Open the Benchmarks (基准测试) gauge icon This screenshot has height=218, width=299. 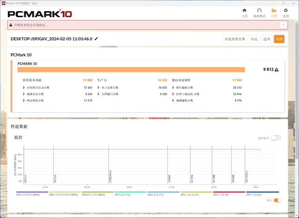pyautogui.click(x=259, y=13)
